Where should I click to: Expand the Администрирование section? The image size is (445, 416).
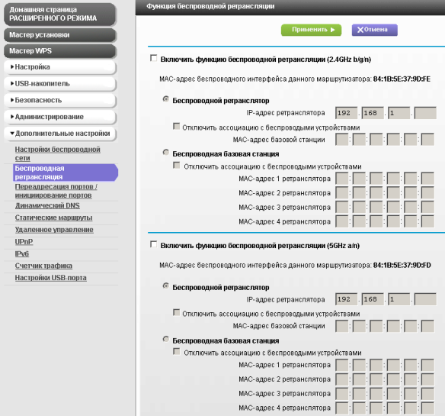(x=60, y=117)
